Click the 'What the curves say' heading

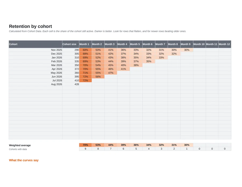24,160
